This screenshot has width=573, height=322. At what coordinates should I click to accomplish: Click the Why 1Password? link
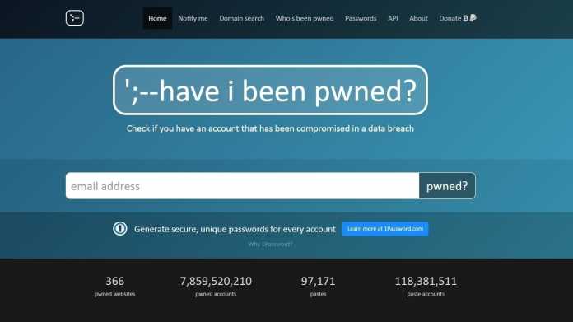[x=270, y=244]
